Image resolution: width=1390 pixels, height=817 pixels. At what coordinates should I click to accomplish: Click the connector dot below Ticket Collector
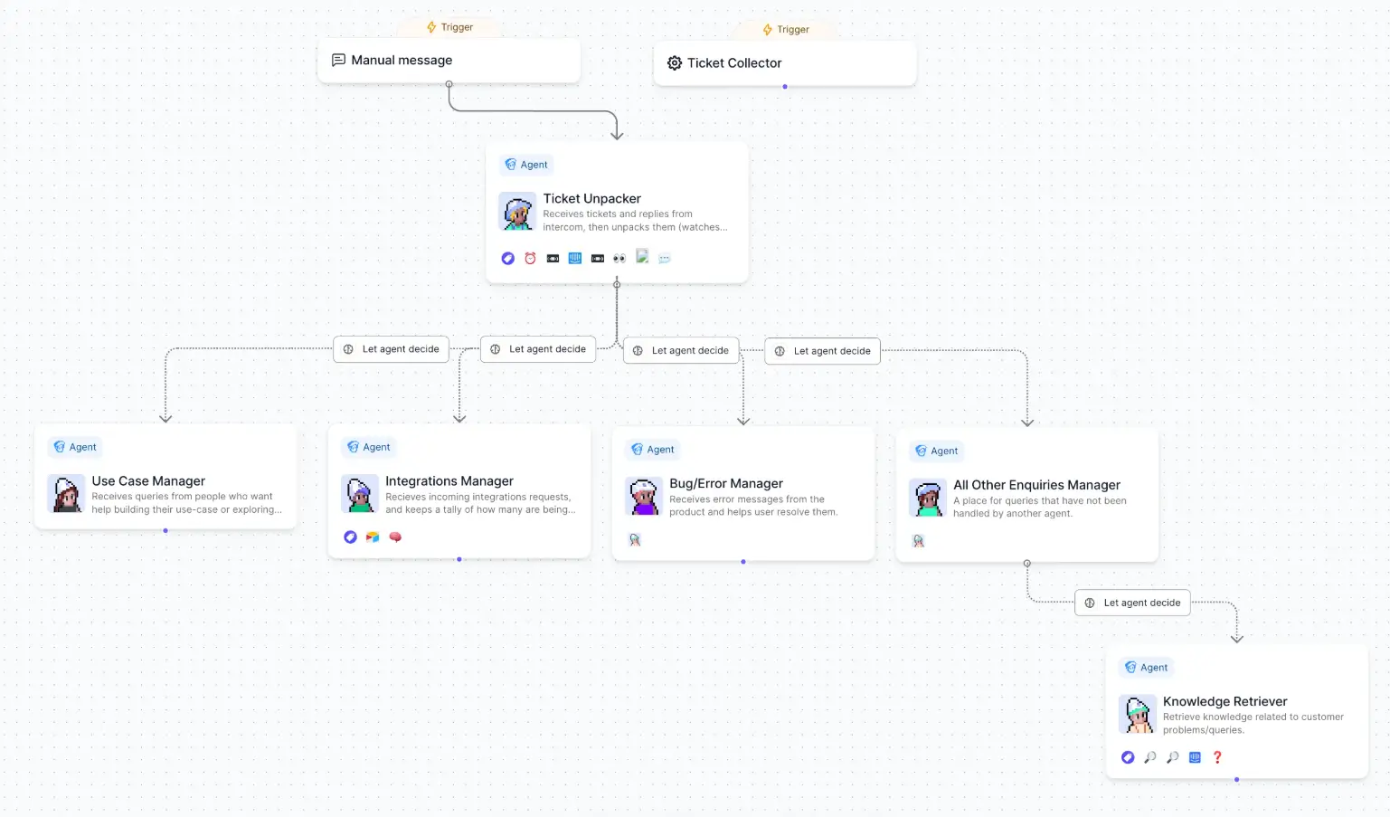pyautogui.click(x=785, y=87)
